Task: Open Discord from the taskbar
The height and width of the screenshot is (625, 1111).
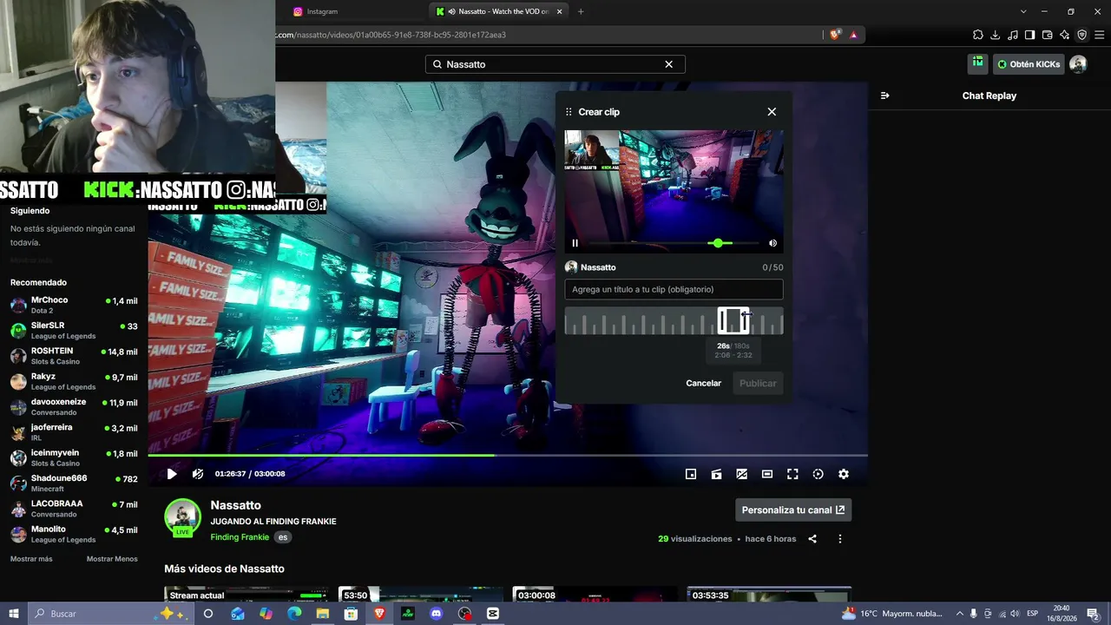Action: pyautogui.click(x=437, y=614)
